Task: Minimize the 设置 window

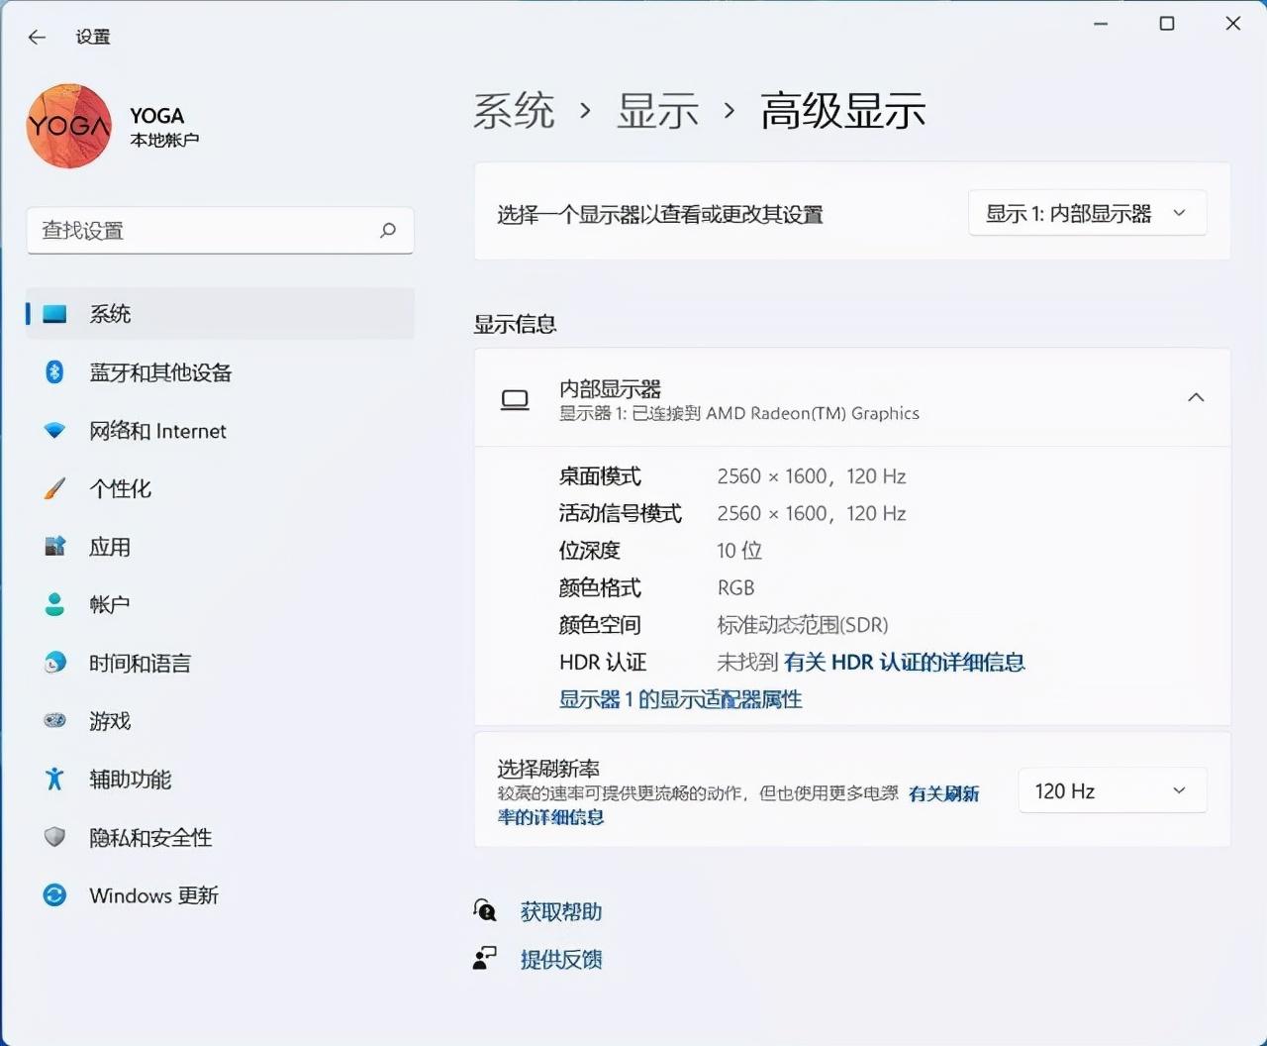Action: click(x=1101, y=23)
